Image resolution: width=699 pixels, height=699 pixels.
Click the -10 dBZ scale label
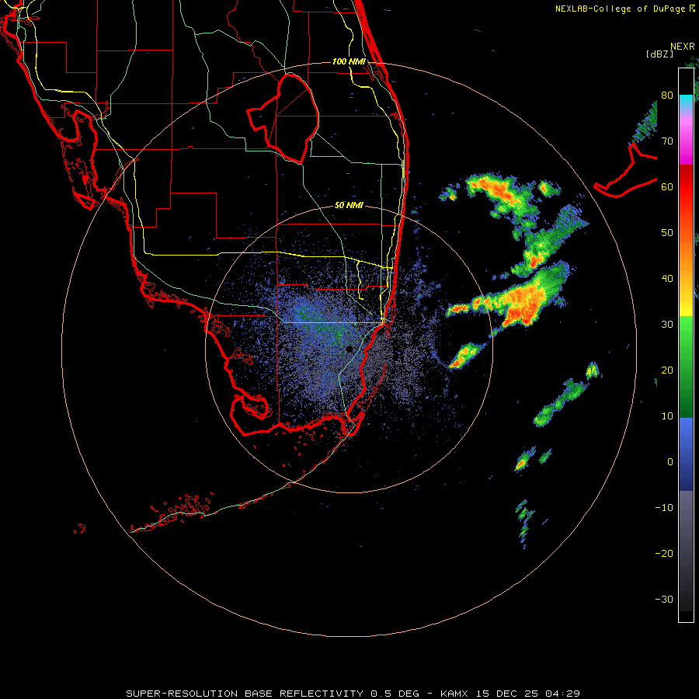(x=664, y=508)
